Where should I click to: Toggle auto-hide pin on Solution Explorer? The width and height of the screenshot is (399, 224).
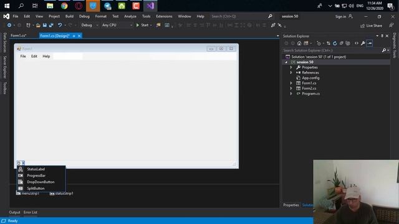(x=382, y=36)
